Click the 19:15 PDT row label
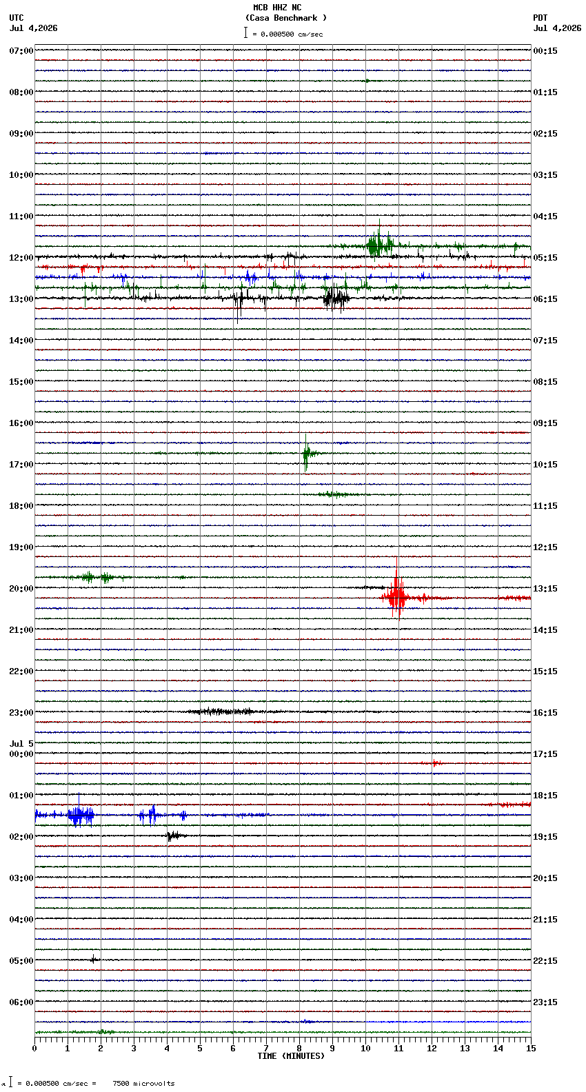Viewport: 586px width, 1092px height. click(x=545, y=837)
